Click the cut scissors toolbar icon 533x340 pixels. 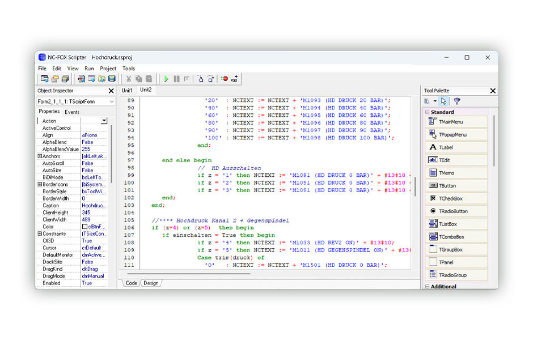129,79
